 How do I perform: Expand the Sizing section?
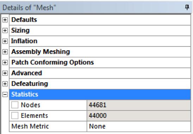5,31
